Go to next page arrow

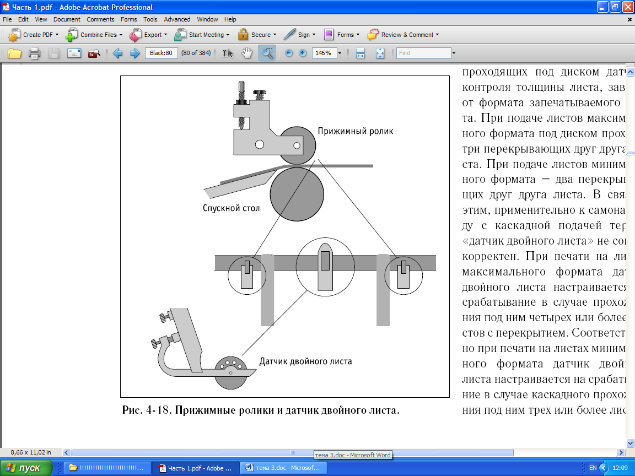tap(135, 53)
